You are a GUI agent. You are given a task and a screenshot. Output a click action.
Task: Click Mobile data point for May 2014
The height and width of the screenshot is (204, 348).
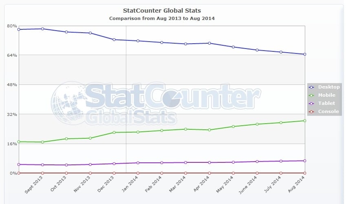point(233,126)
